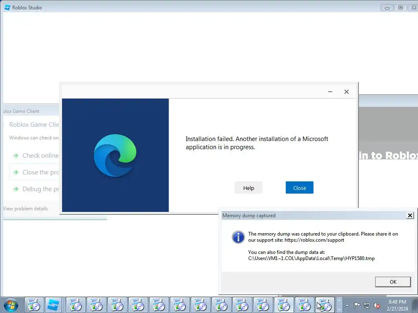Click the 'Memory dump captured' title text
The height and width of the screenshot is (313, 418).
(x=249, y=216)
